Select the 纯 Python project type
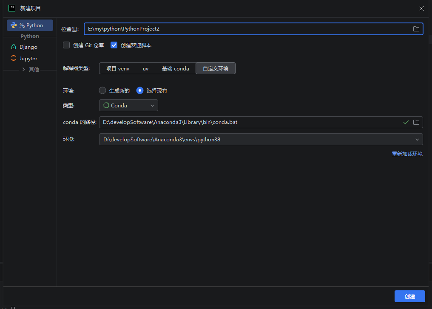Viewport: 432px width, 309px height. point(30,25)
